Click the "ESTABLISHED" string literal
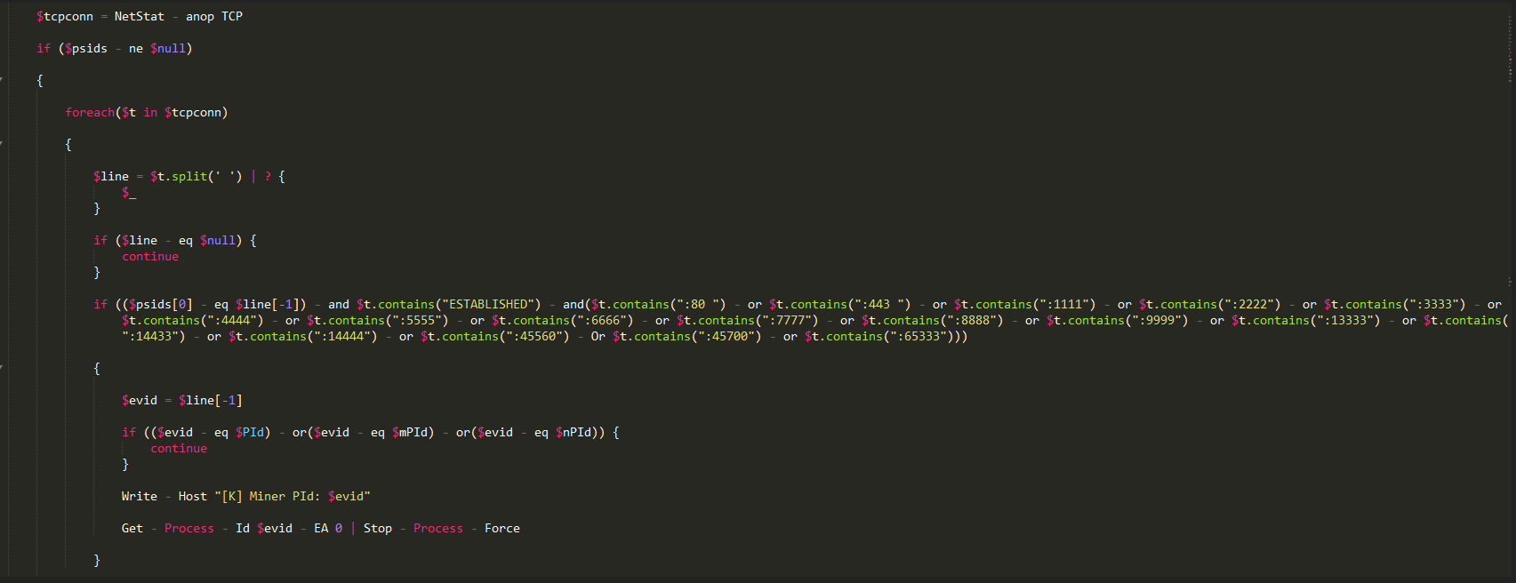The image size is (1516, 583). pyautogui.click(x=487, y=304)
